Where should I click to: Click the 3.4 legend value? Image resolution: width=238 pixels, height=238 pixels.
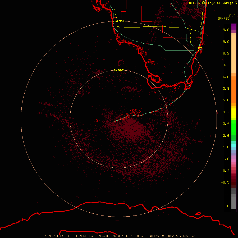click(226, 124)
